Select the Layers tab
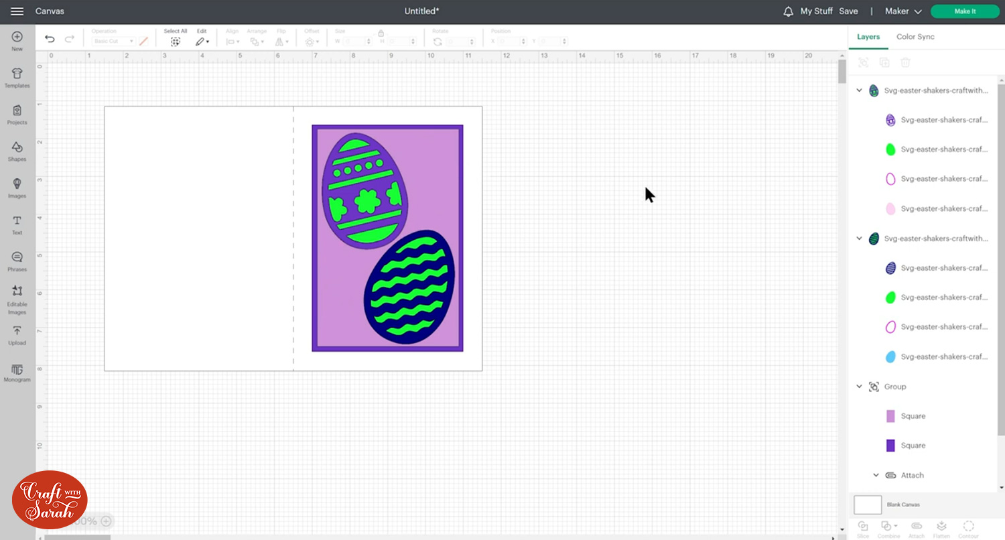The height and width of the screenshot is (540, 1005). click(x=868, y=37)
